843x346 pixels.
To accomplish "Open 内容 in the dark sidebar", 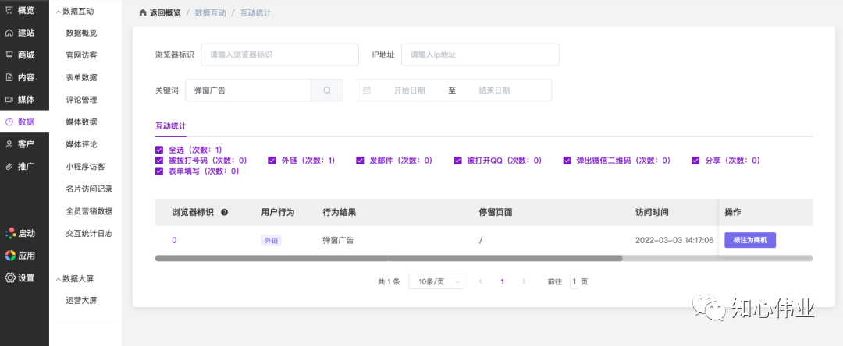I will click(20, 77).
